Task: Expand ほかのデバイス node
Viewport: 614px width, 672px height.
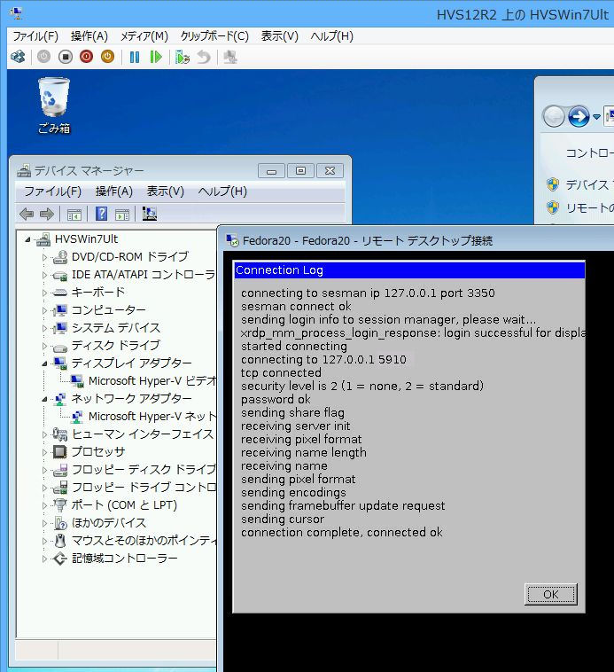Action: tap(44, 523)
